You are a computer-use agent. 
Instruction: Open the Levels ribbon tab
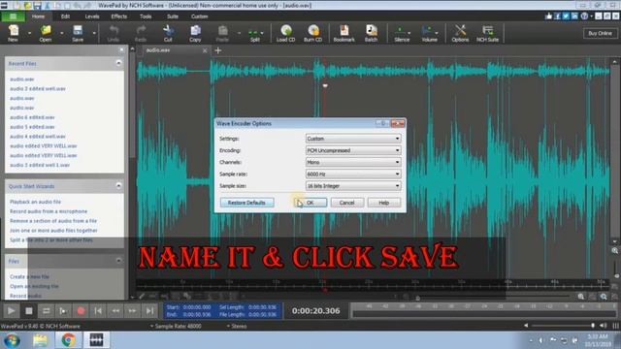[x=92, y=16]
